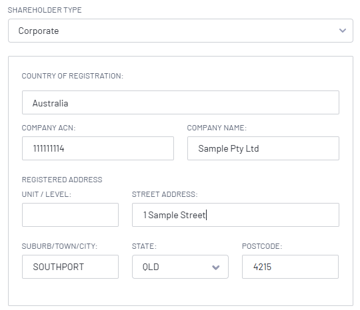Click the SHAREHOLDER TYPE label

point(45,10)
